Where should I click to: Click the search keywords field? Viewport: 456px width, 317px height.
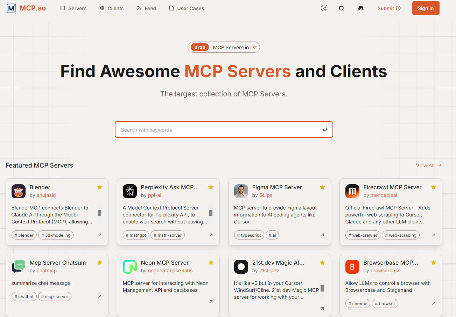(224, 130)
